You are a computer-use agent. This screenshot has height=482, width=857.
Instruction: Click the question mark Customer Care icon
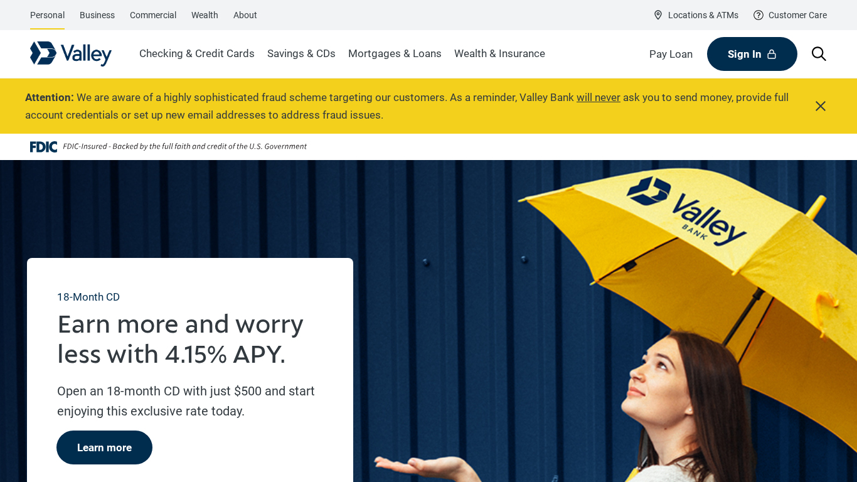pos(758,15)
